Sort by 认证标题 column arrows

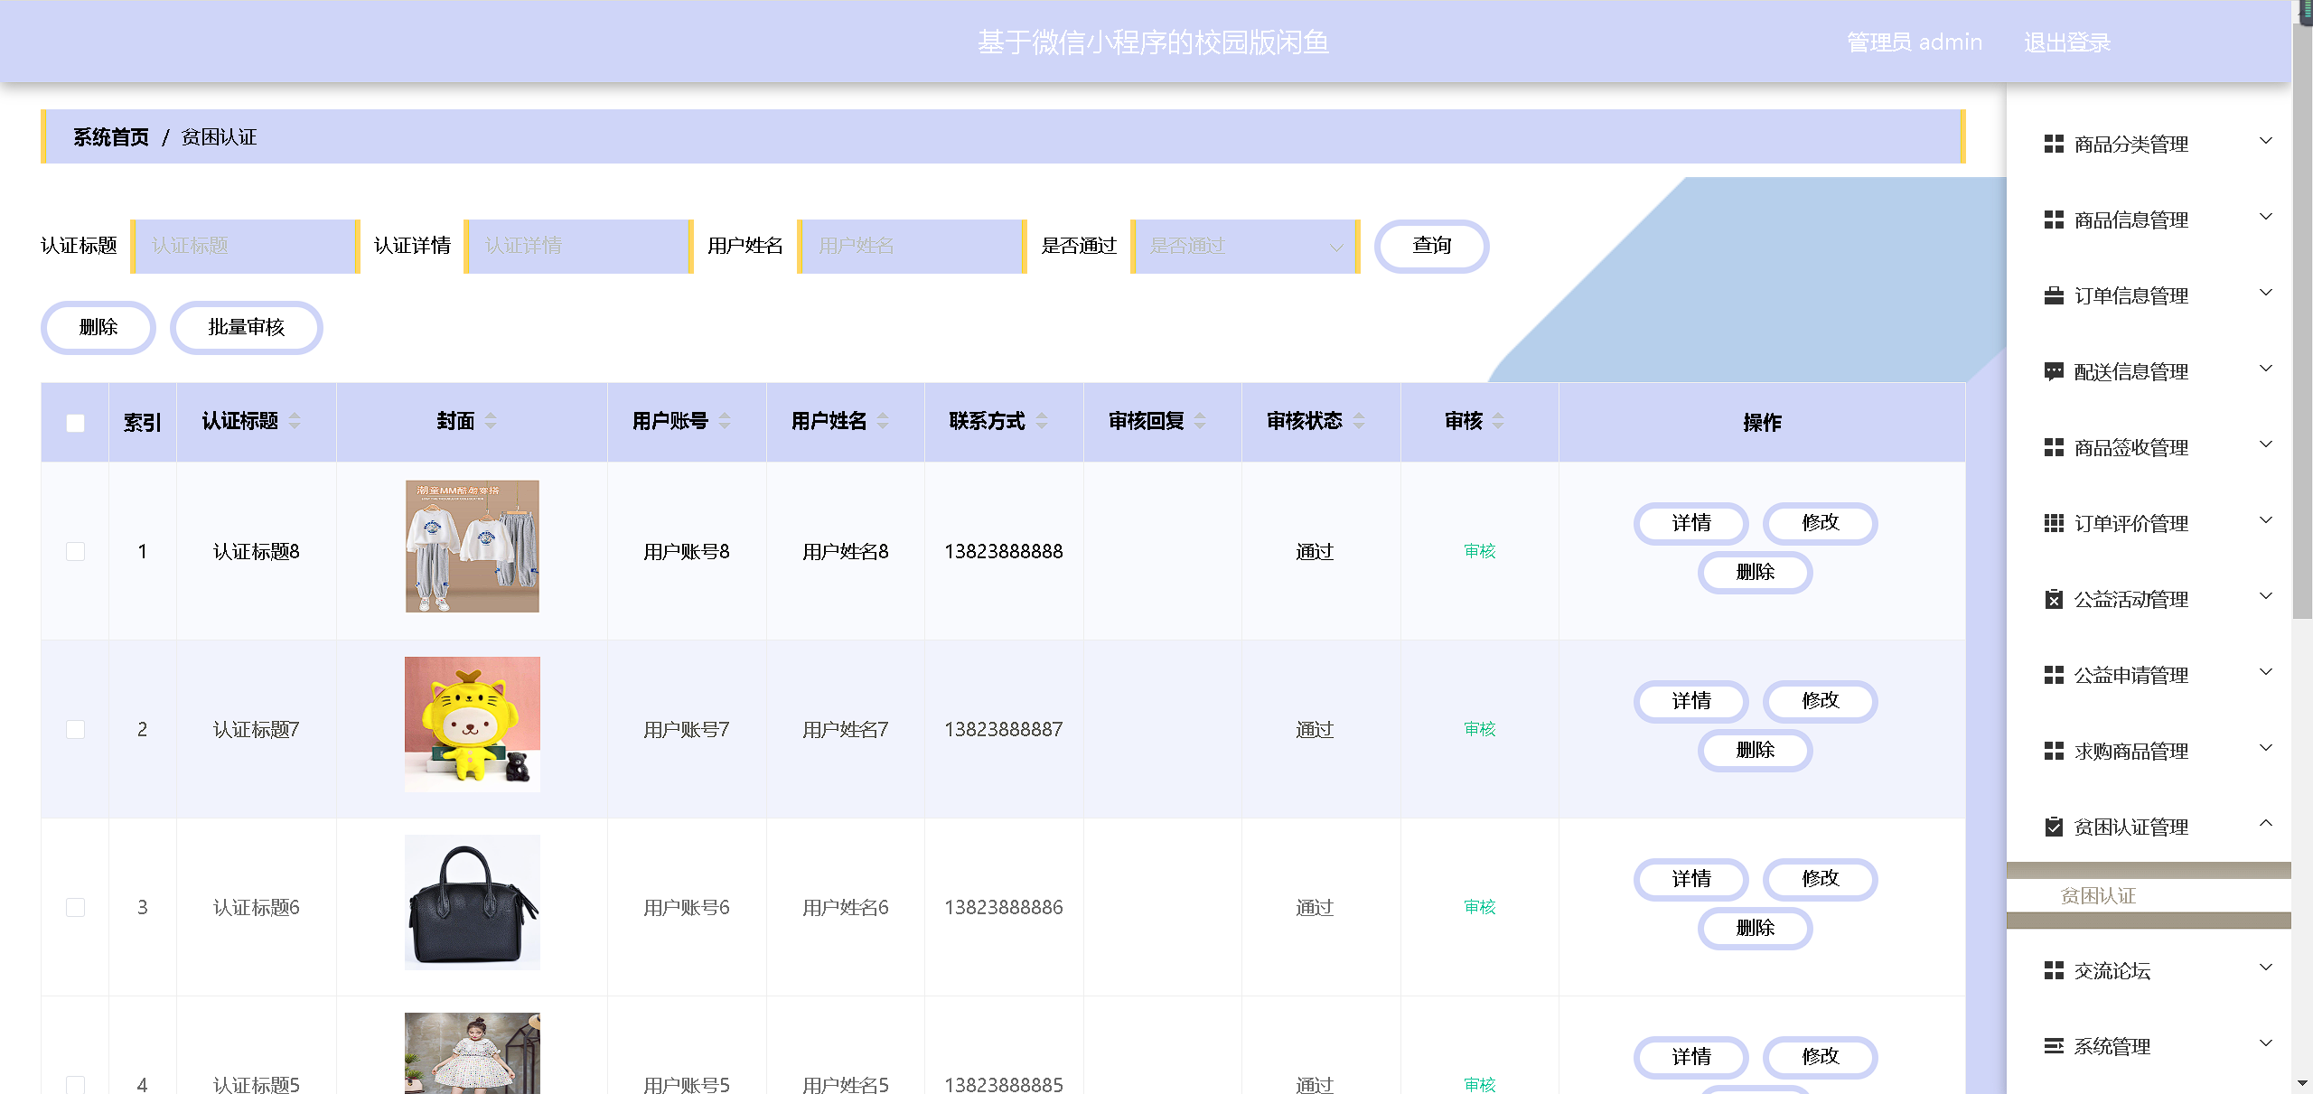point(295,421)
